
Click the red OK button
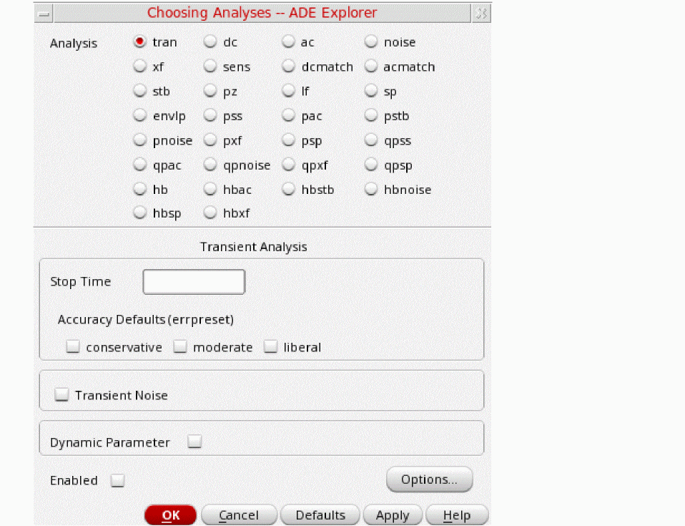point(170,515)
